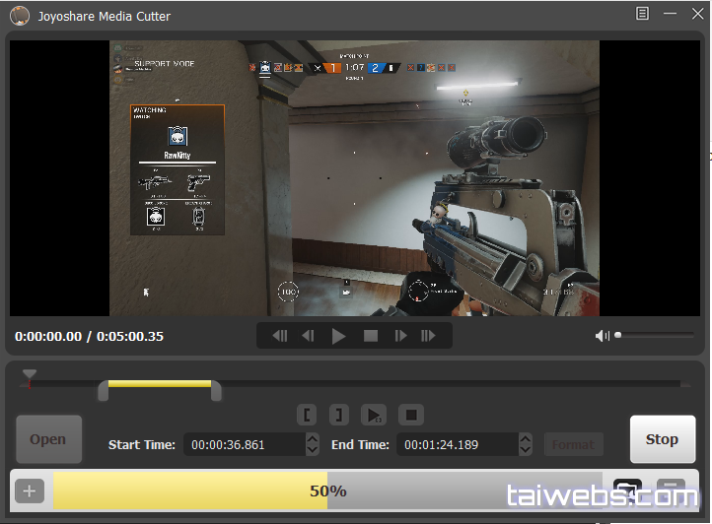
Task: Adjust the volume slider
Action: (x=651, y=336)
